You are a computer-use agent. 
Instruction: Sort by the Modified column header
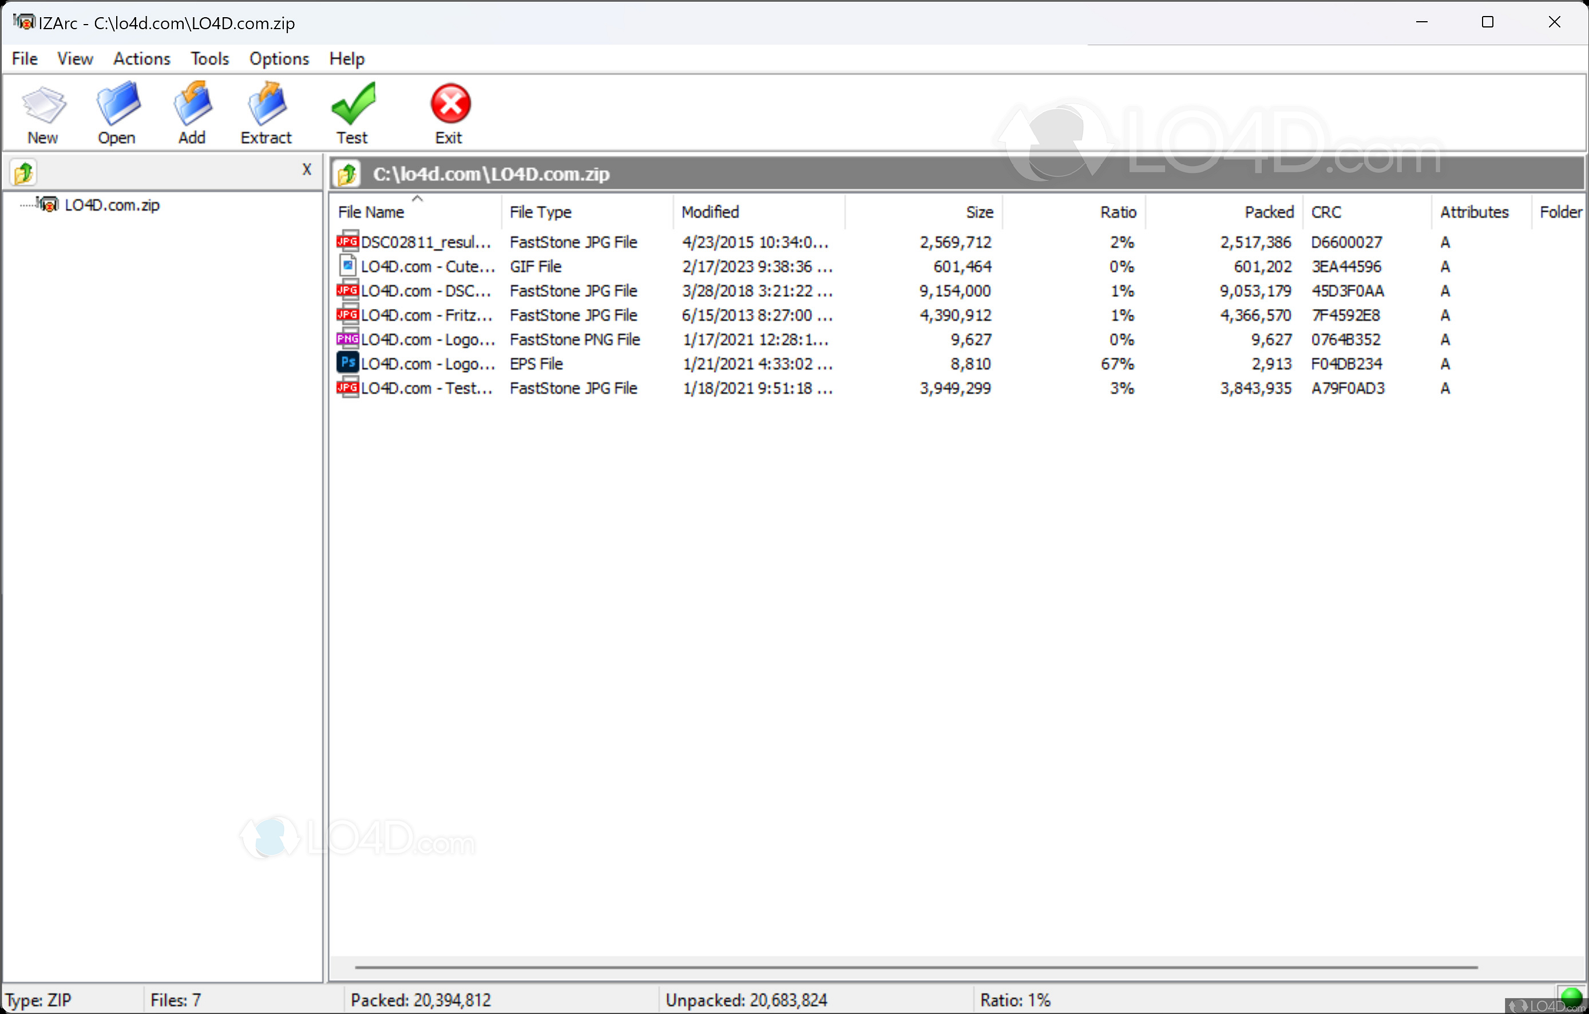(x=710, y=212)
